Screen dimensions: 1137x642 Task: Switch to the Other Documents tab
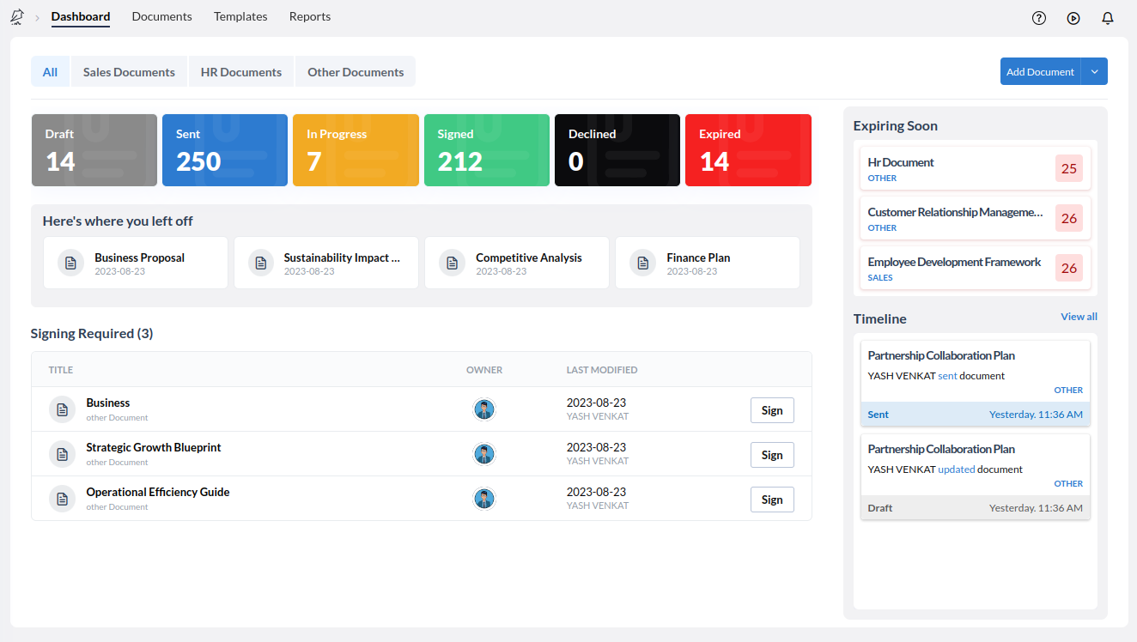356,72
